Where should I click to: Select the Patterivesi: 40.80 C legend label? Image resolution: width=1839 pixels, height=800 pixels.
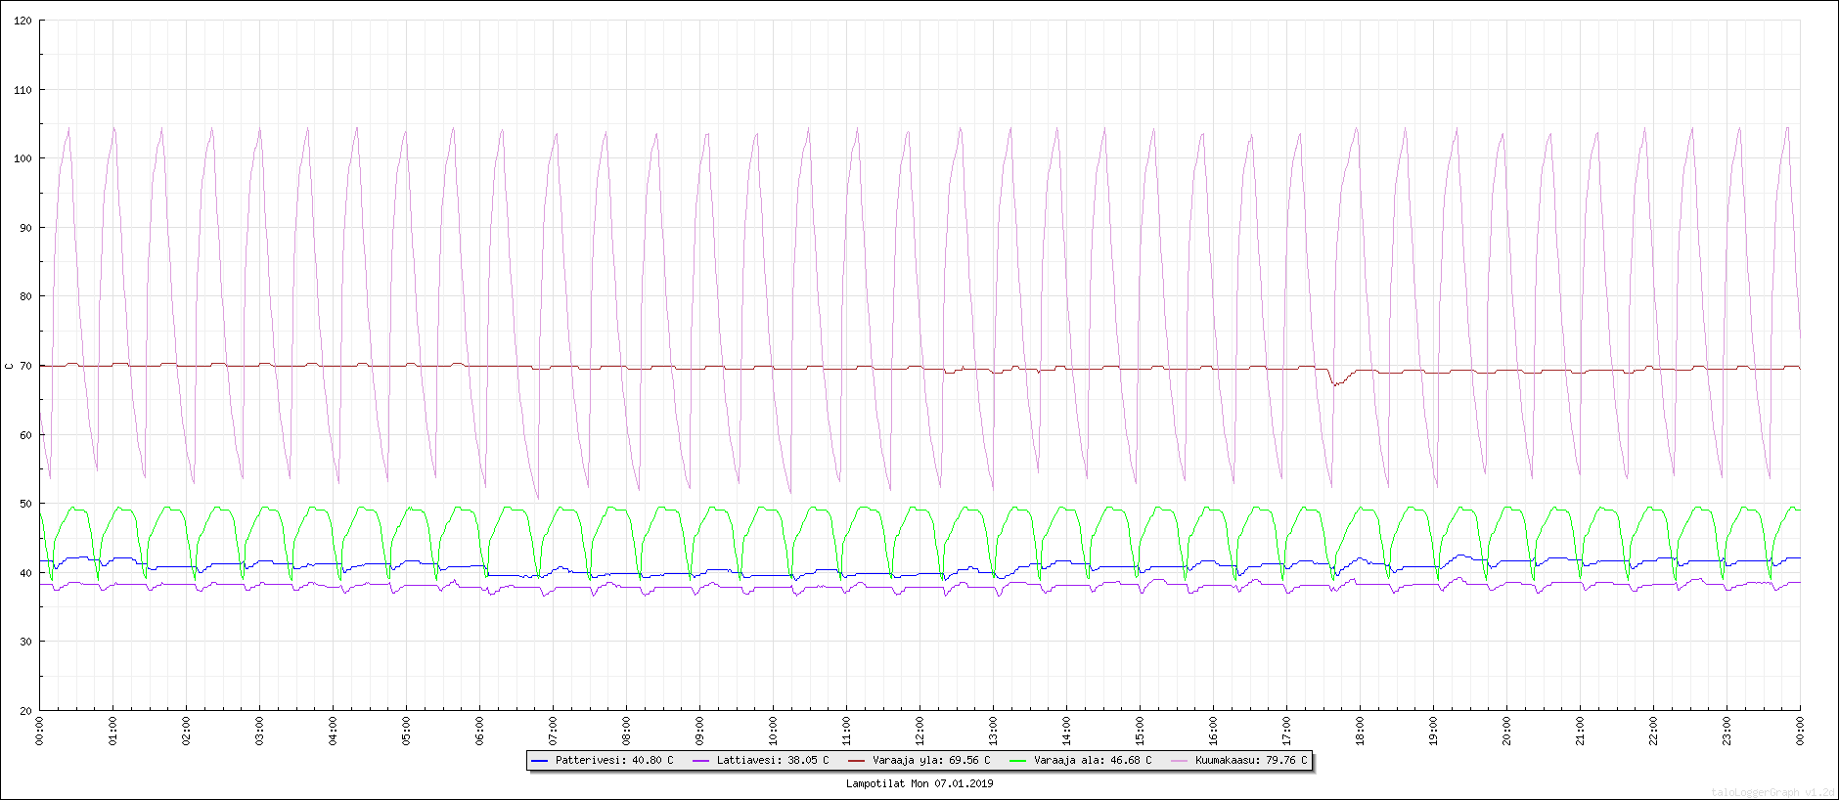tap(614, 760)
